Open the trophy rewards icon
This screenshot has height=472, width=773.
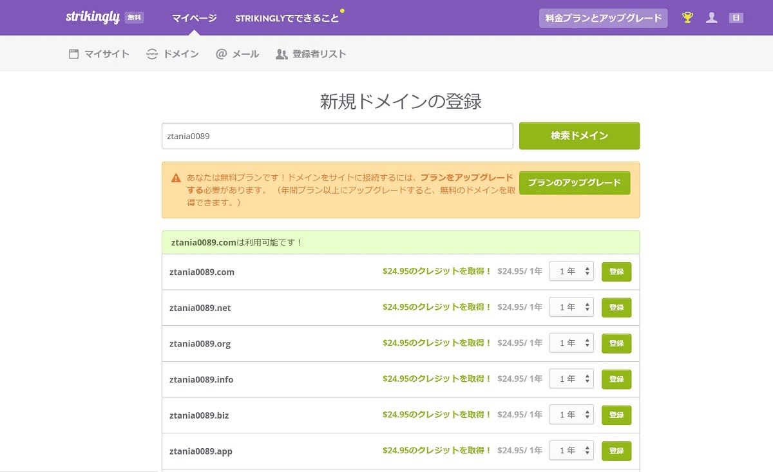[x=687, y=17]
